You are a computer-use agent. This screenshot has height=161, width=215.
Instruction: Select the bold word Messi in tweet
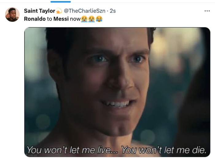pyautogui.click(x=61, y=19)
